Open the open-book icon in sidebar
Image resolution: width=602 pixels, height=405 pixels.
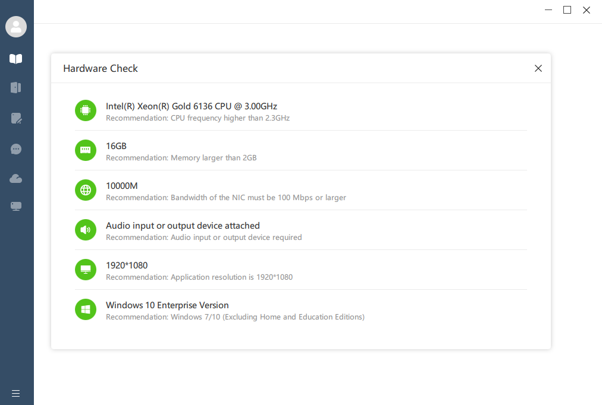click(x=15, y=59)
